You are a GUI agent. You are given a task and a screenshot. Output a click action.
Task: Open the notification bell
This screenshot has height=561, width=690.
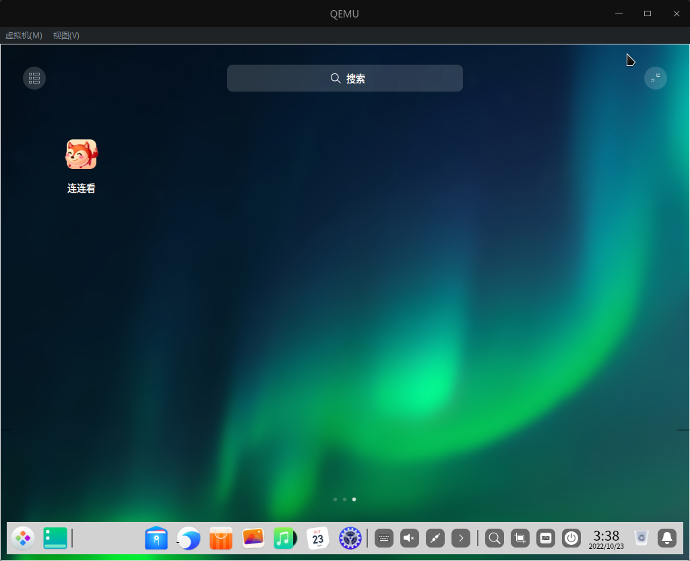tap(666, 538)
